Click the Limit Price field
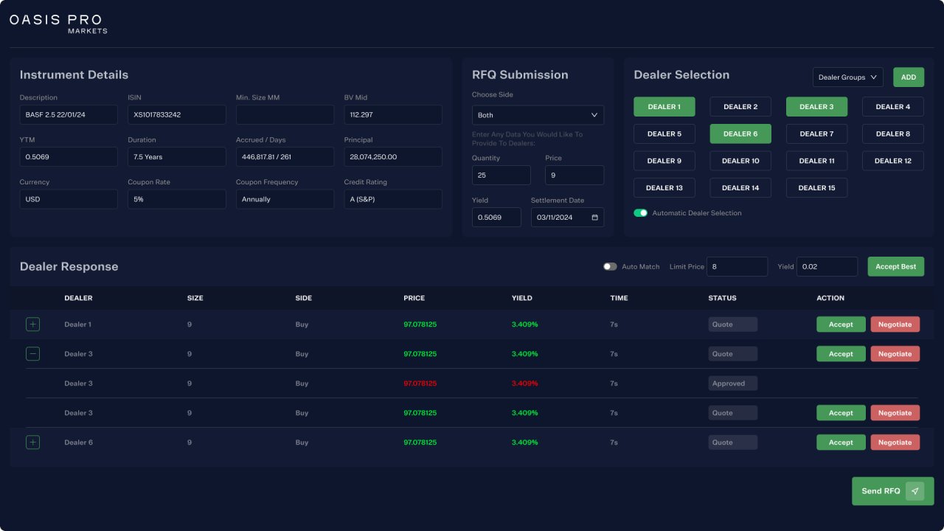Image resolution: width=944 pixels, height=531 pixels. [737, 266]
